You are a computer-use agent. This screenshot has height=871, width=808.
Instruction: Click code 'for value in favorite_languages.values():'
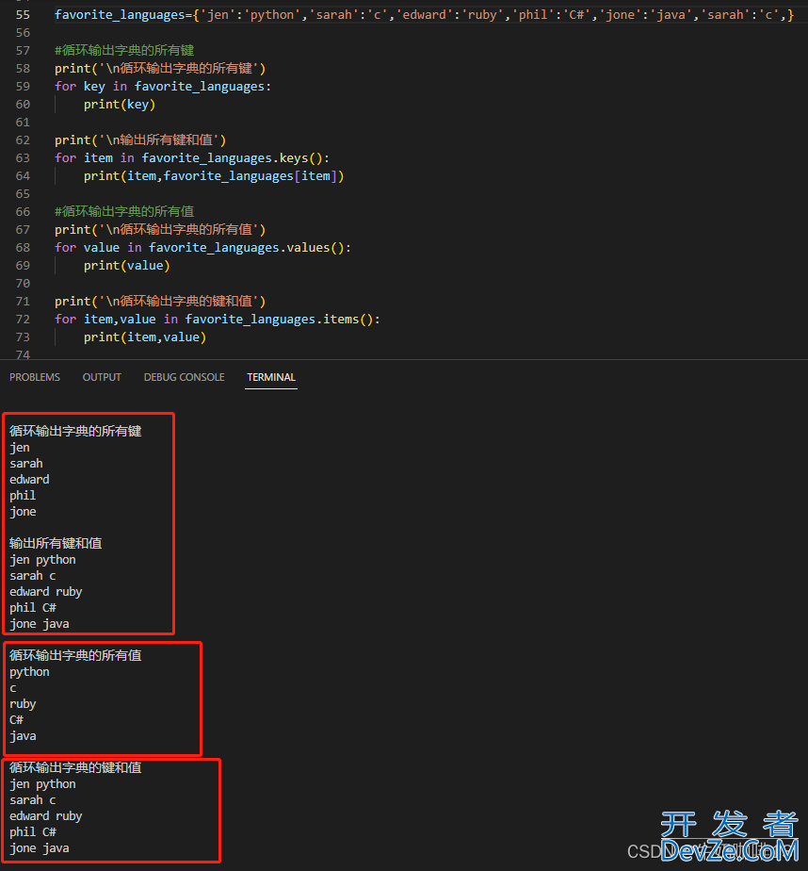[x=202, y=247]
